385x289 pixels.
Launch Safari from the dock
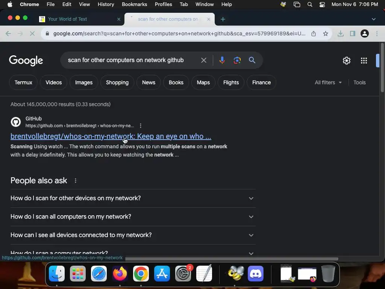pos(99,273)
